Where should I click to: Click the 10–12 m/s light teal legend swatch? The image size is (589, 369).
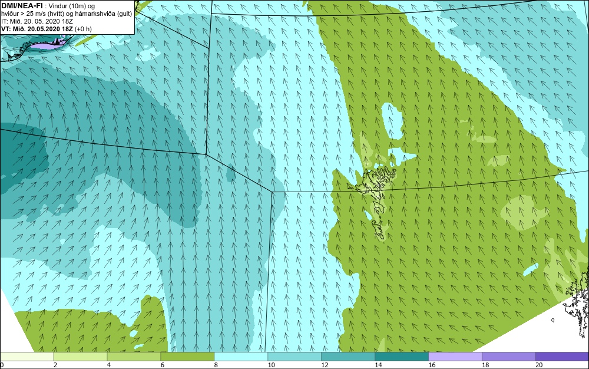tap(294, 356)
